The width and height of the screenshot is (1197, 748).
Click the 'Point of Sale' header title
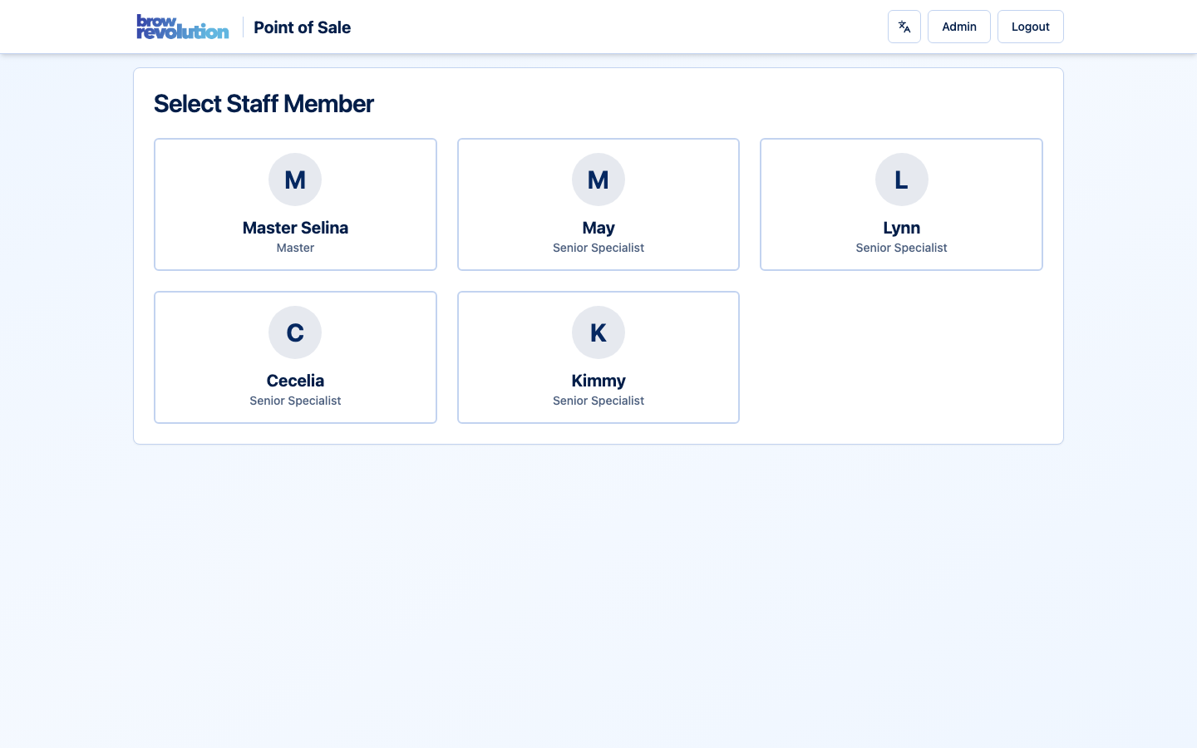click(x=302, y=27)
